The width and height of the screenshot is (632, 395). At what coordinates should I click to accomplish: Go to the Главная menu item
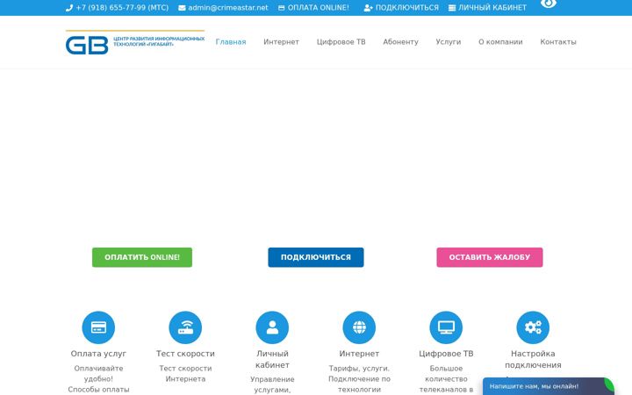coord(231,42)
